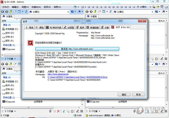The width and height of the screenshot is (169, 118).
Task: Expand the globe icon dropdown arrow
Action: tap(78, 7)
